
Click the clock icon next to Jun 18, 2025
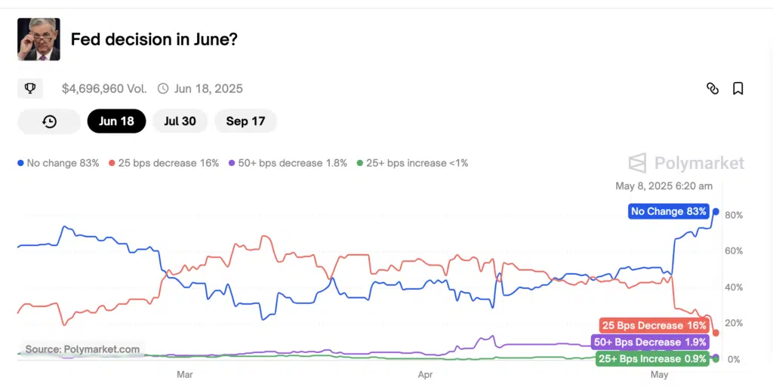click(x=163, y=88)
